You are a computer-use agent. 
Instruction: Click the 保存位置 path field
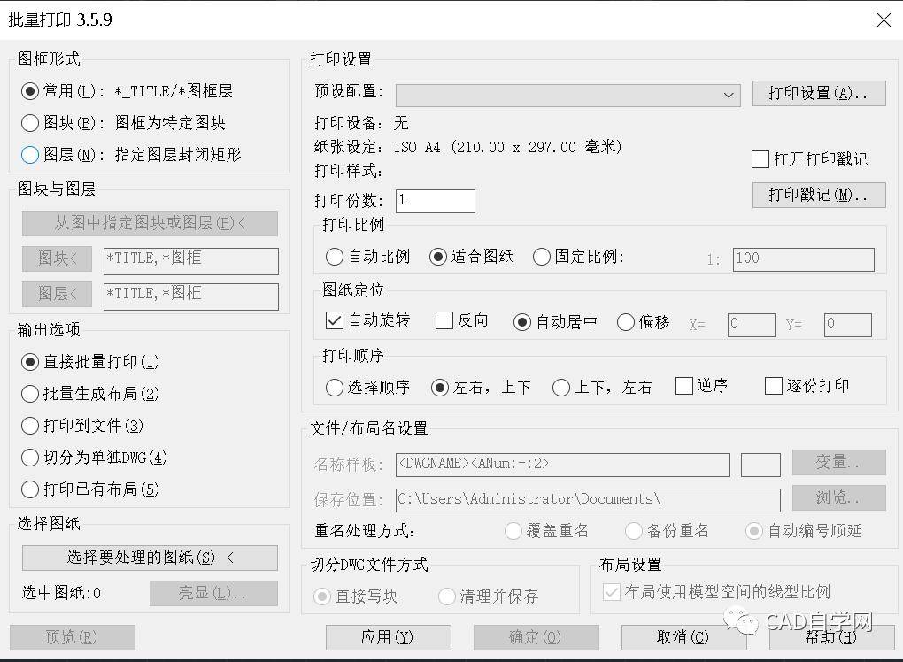tap(588, 500)
